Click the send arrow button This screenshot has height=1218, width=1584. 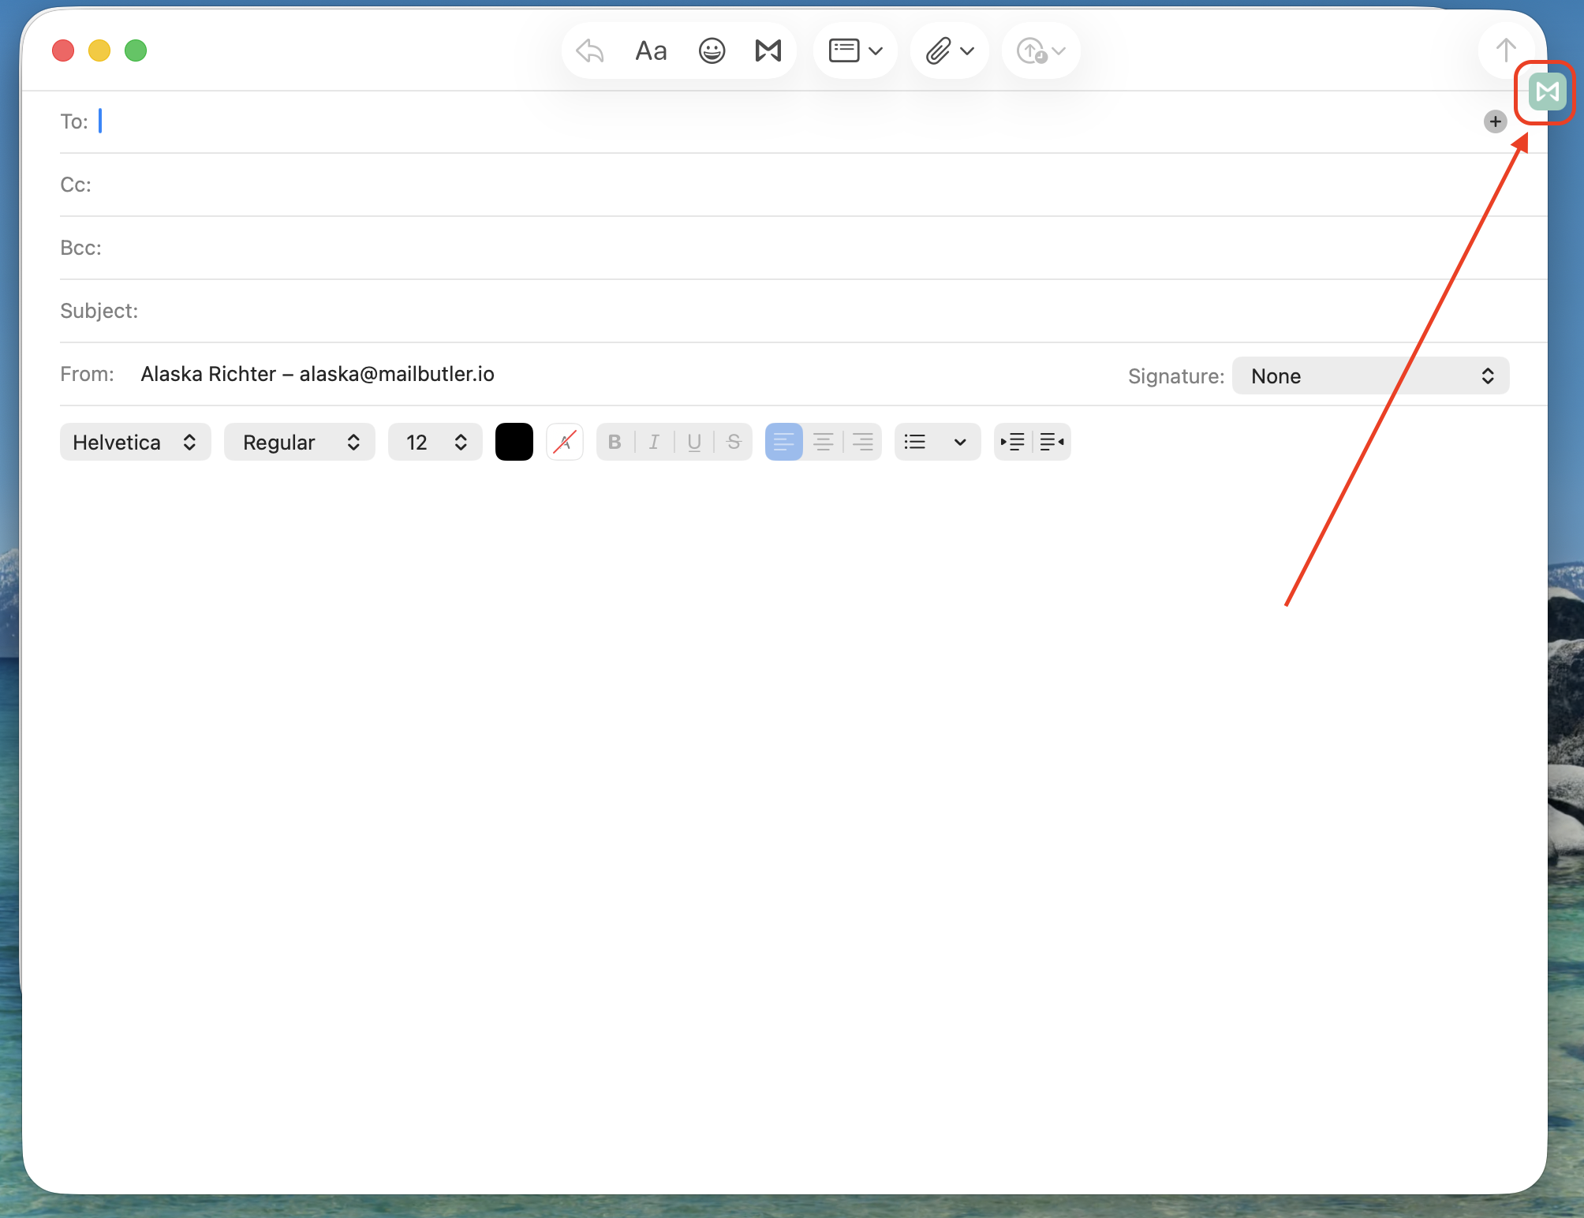(x=1506, y=50)
